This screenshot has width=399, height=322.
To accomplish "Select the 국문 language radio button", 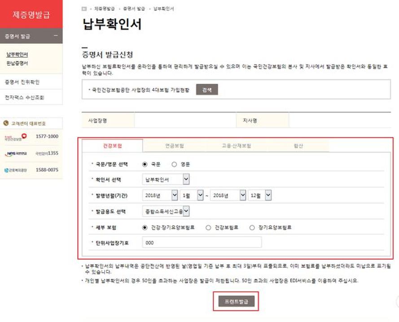I will click(x=145, y=164).
